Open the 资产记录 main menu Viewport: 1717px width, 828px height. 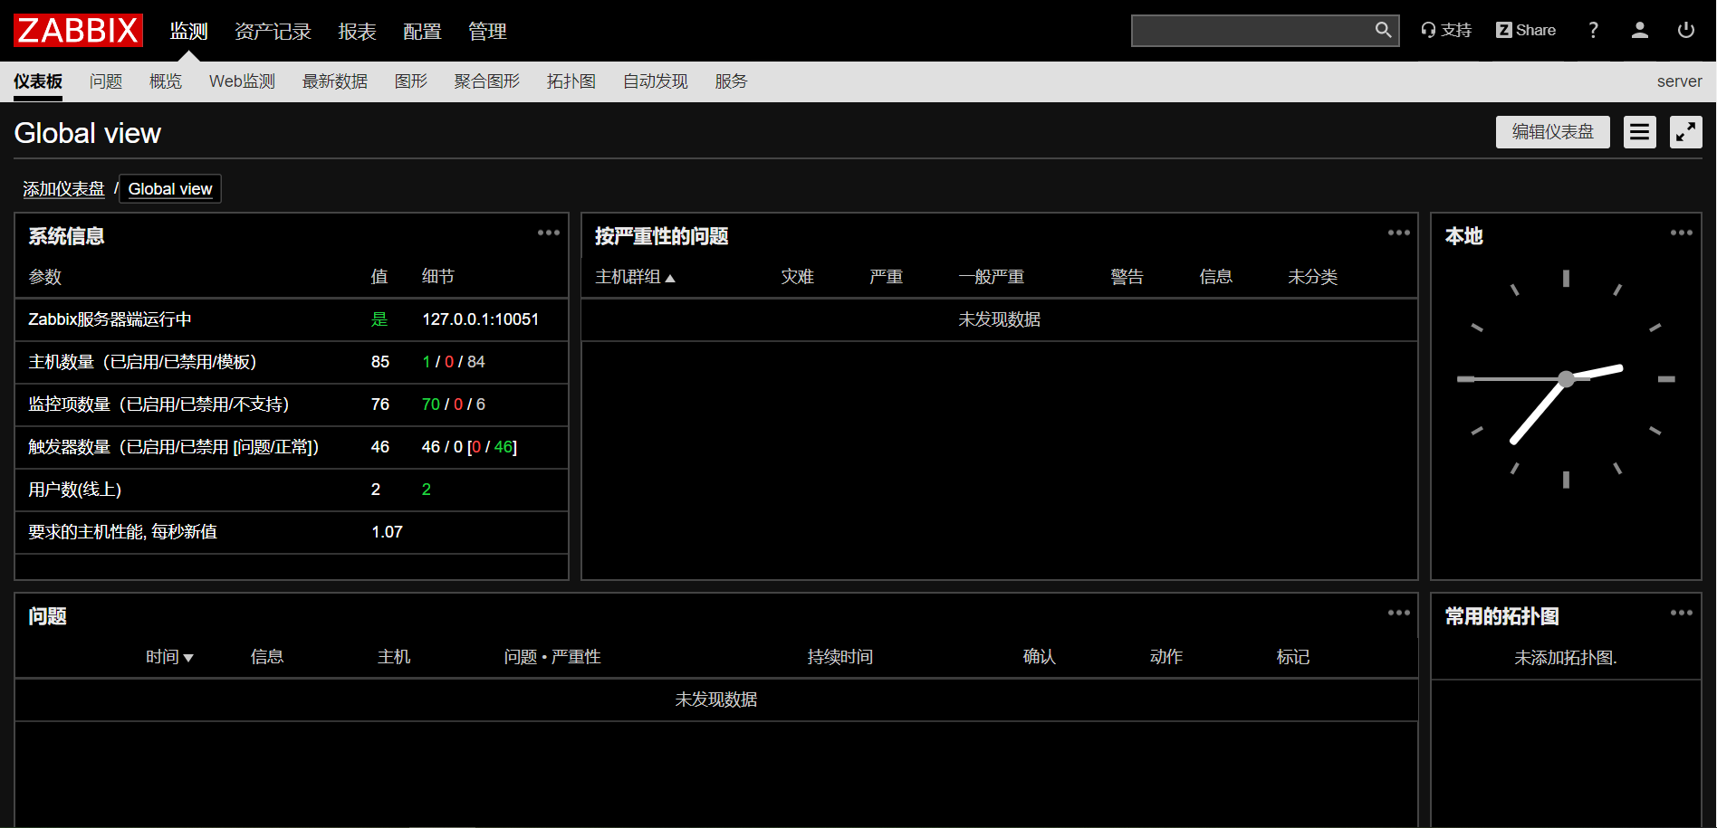273,32
